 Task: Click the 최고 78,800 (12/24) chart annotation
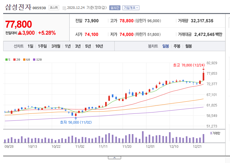189,65
